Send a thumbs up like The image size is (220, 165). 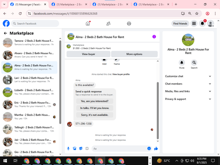(x=156, y=149)
